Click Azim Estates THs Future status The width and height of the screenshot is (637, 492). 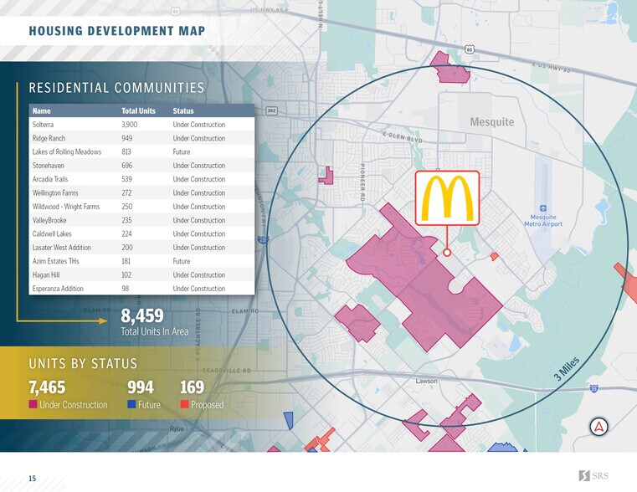pos(181,261)
